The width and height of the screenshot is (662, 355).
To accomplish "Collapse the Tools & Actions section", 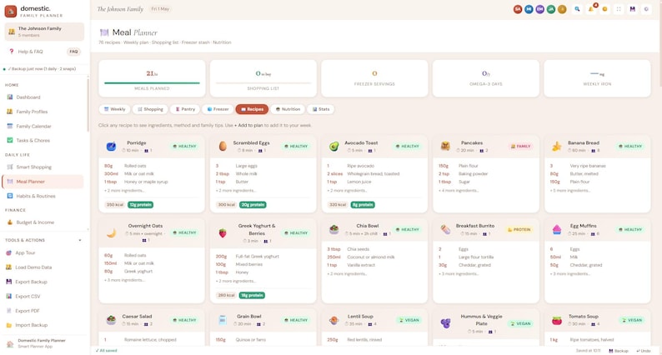I will point(80,240).
